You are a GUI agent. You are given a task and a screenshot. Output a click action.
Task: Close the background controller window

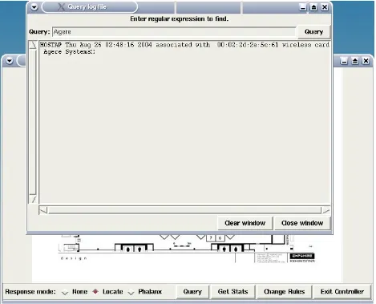[x=366, y=61]
